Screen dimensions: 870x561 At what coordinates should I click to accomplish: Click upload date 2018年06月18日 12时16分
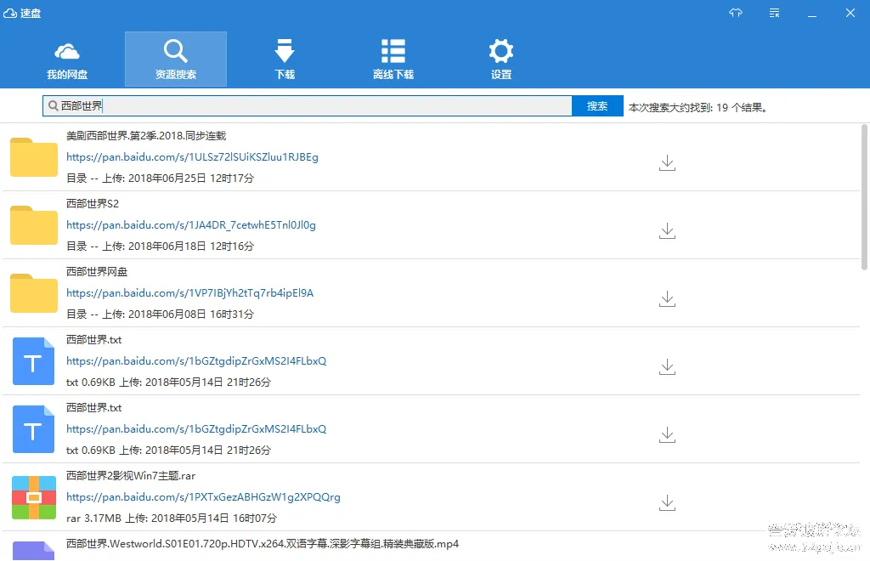[191, 246]
